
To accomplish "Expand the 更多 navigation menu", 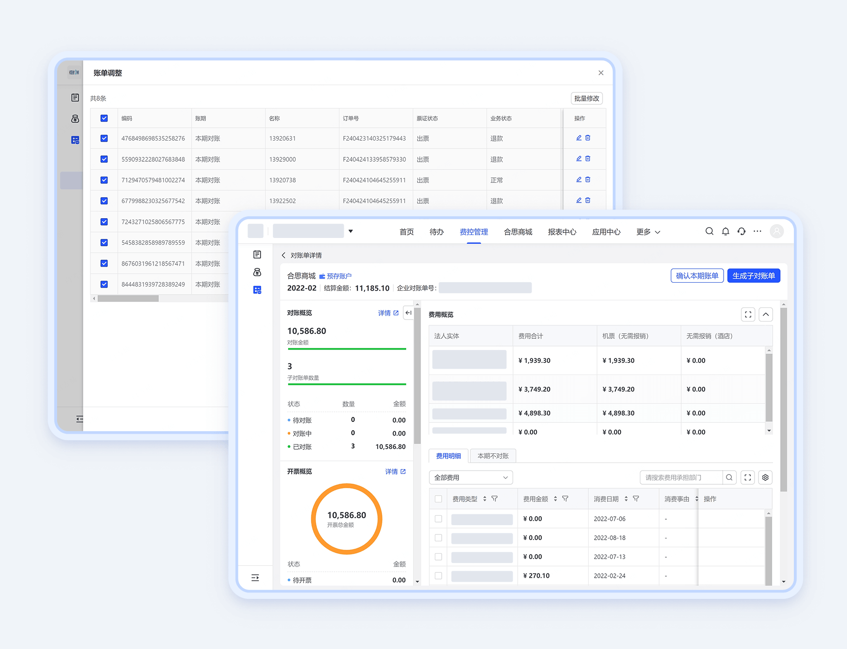I will [648, 232].
